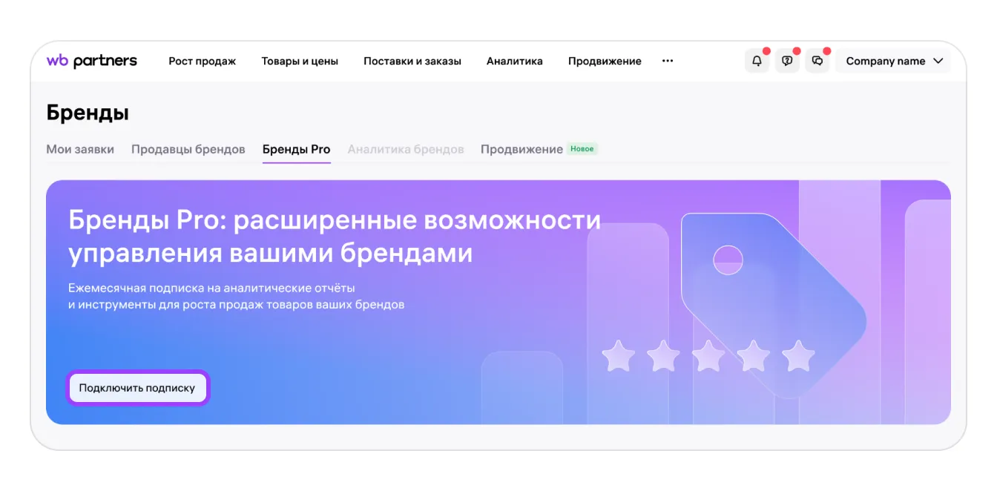Viewport: 997px width, 491px height.
Task: Click the five-star rating graphic on banner
Action: coord(708,356)
